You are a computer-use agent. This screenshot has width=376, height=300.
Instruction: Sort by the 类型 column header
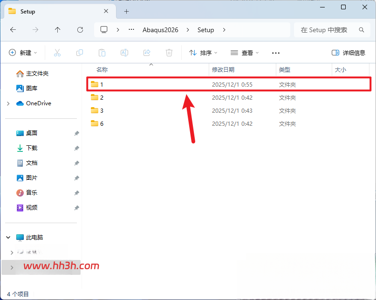(285, 69)
